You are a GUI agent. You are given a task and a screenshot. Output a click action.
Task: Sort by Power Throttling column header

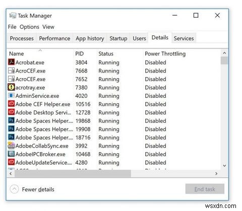[165, 54]
